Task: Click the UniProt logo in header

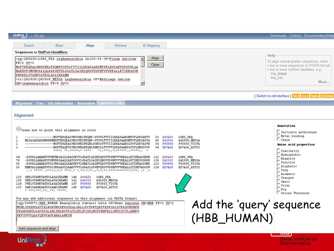Action: coord(20,36)
